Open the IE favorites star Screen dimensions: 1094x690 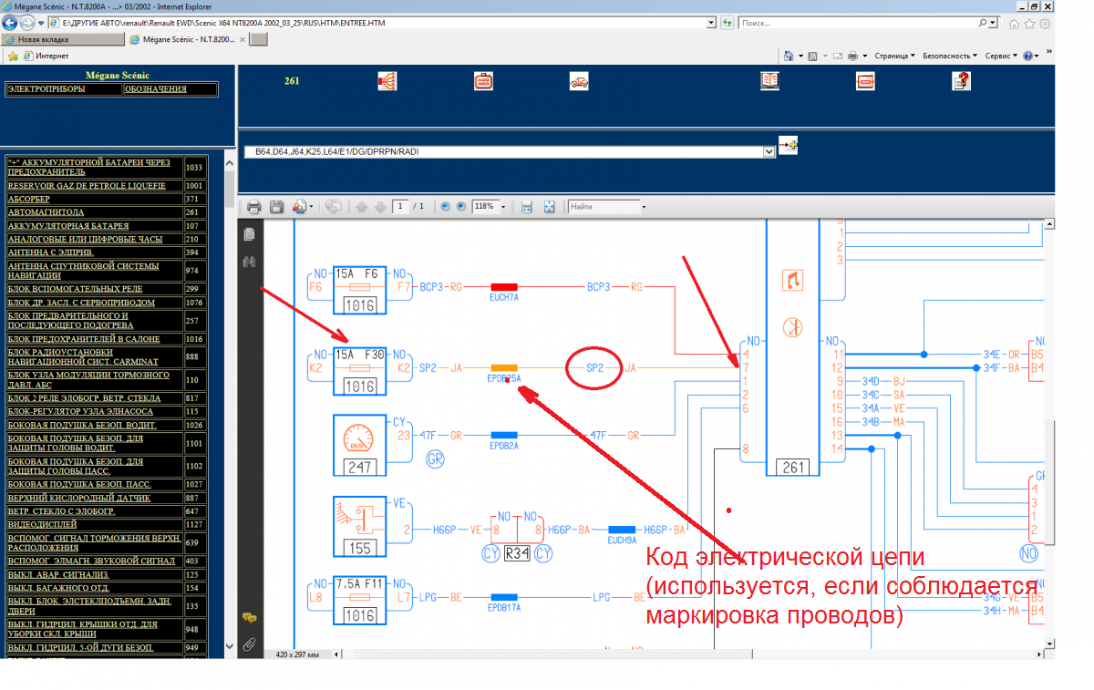tap(1030, 23)
